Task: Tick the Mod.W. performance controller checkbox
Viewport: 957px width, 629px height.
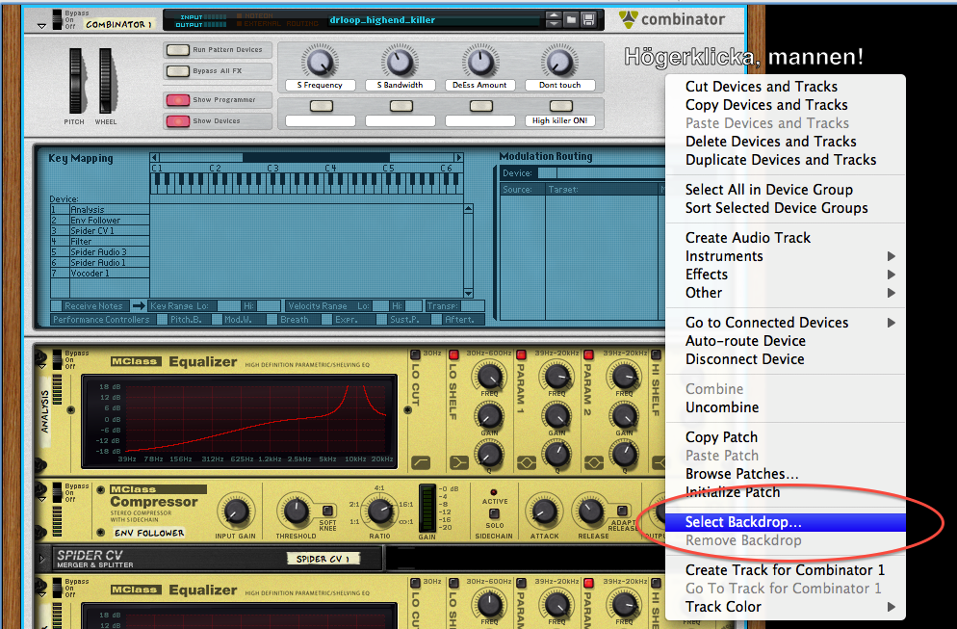Action: 217,320
